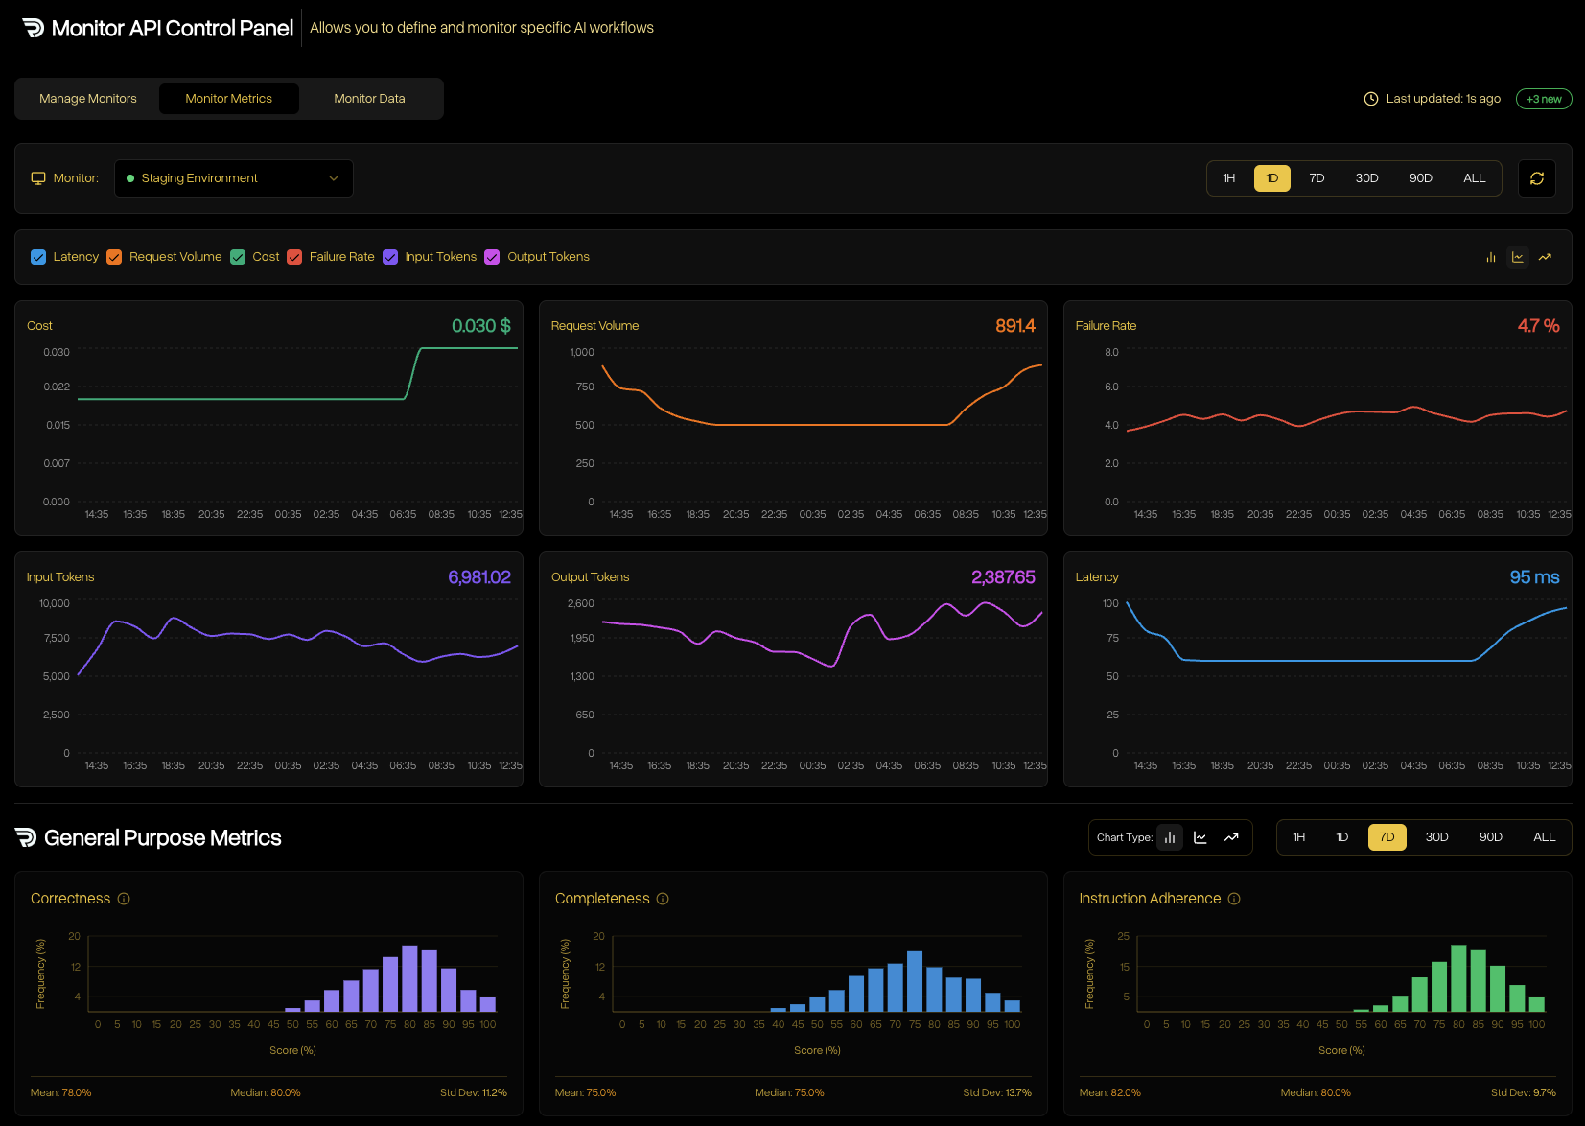
Task: Open the Monitor Data tab
Action: point(369,99)
